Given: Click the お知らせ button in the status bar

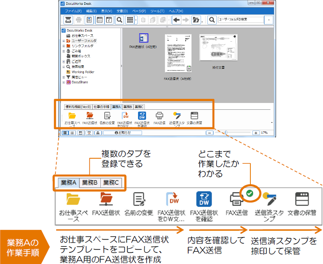Looking at the screenshot, I should click(x=122, y=133).
